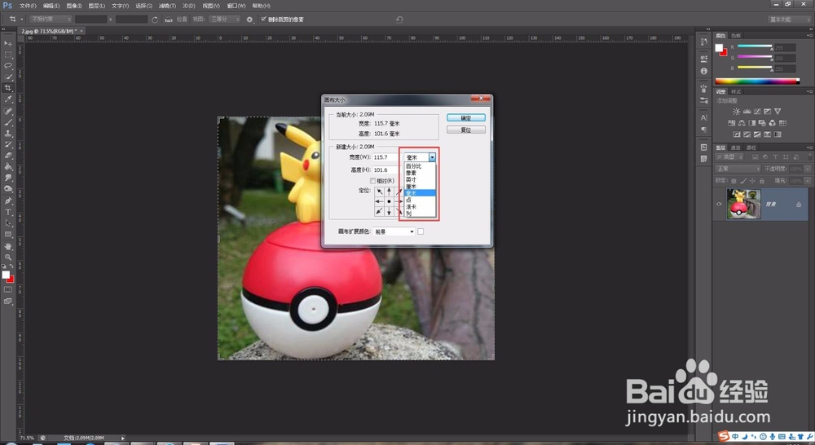Viewport: 815px width, 445px height.
Task: Open the 基本功能 workspace dropdown
Action: (789, 20)
